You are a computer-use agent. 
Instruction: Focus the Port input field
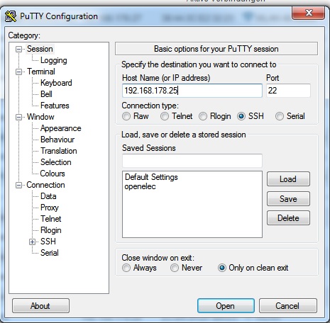288,91
